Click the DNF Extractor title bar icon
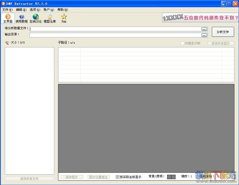239x185 pixels. (x=3, y=4)
